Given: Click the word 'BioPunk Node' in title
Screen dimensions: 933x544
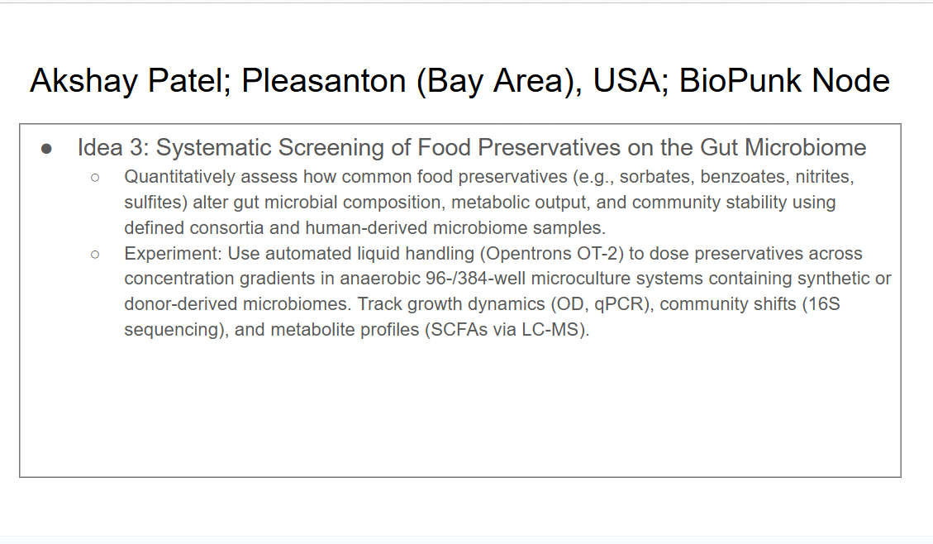Looking at the screenshot, I should (784, 81).
